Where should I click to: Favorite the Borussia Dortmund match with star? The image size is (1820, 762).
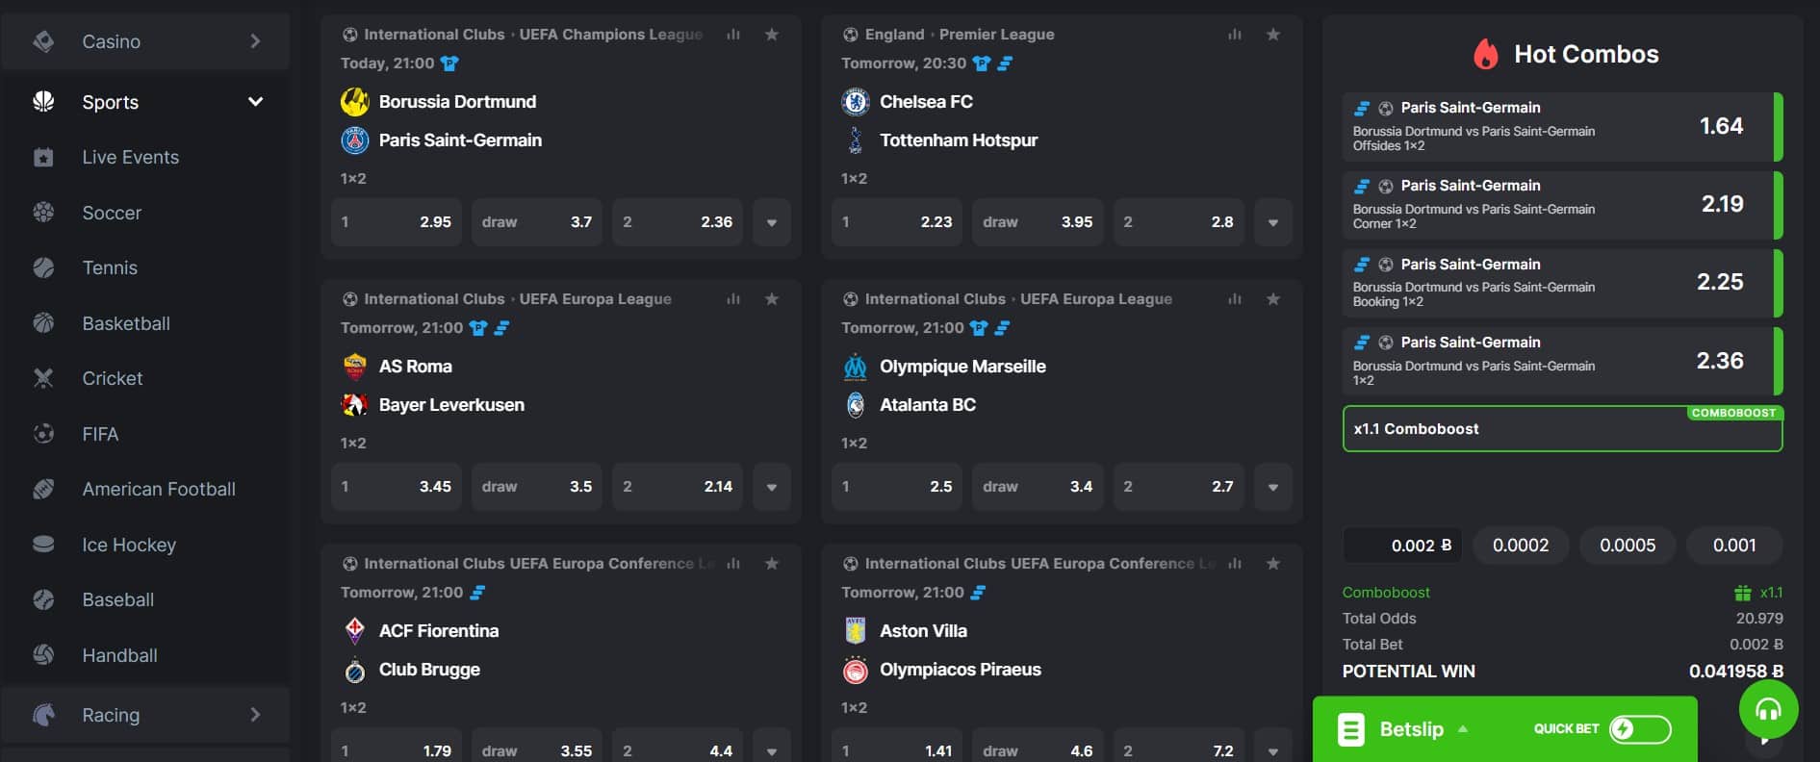pos(771,35)
